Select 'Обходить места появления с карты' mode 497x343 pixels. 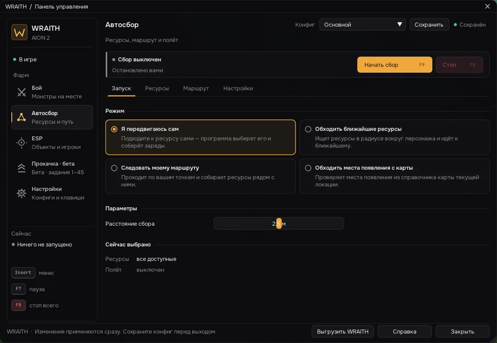coord(394,176)
